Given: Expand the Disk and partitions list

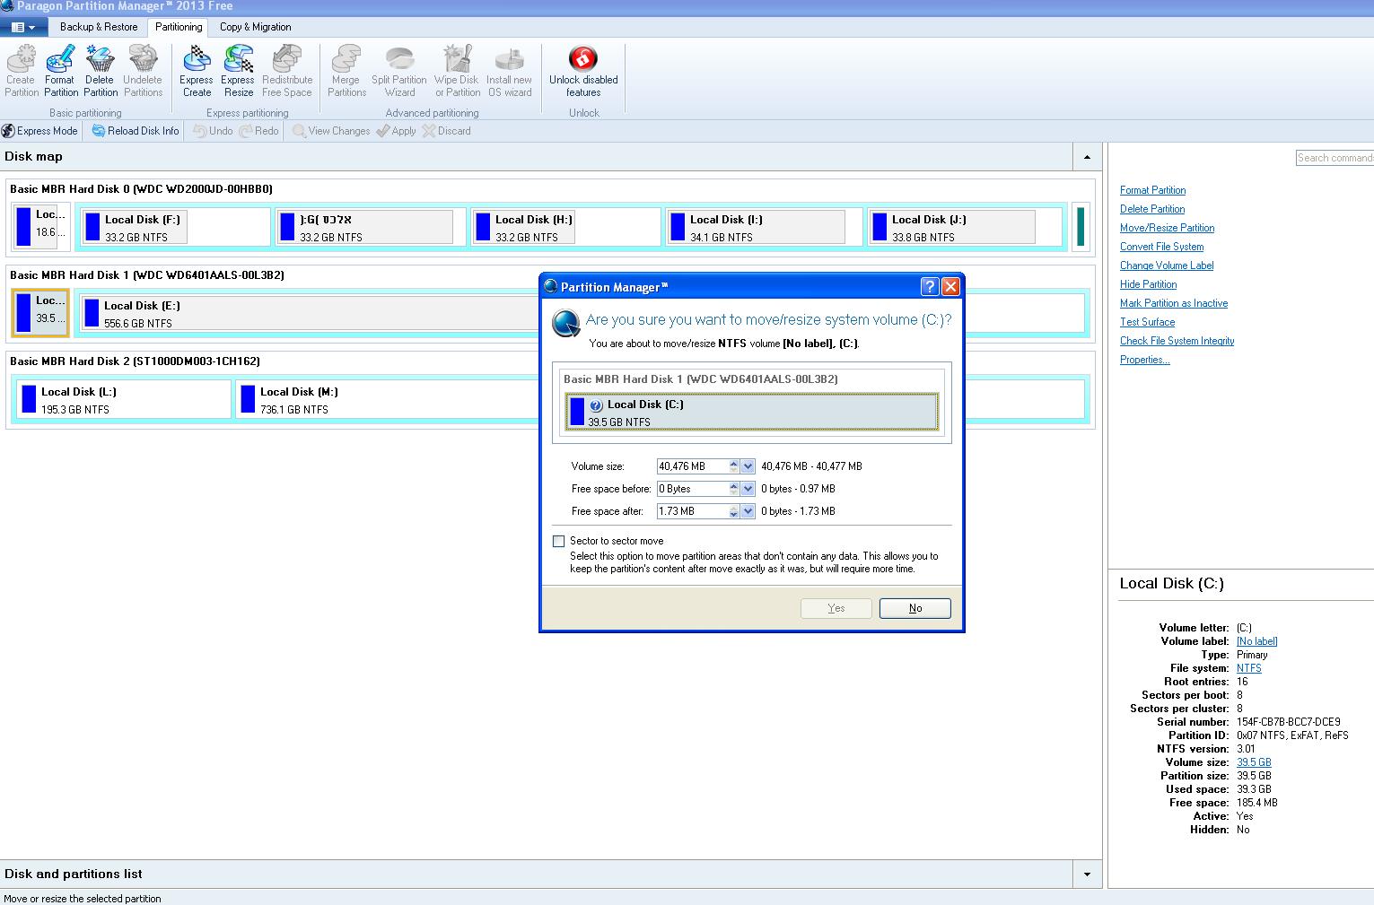Looking at the screenshot, I should (x=1087, y=875).
